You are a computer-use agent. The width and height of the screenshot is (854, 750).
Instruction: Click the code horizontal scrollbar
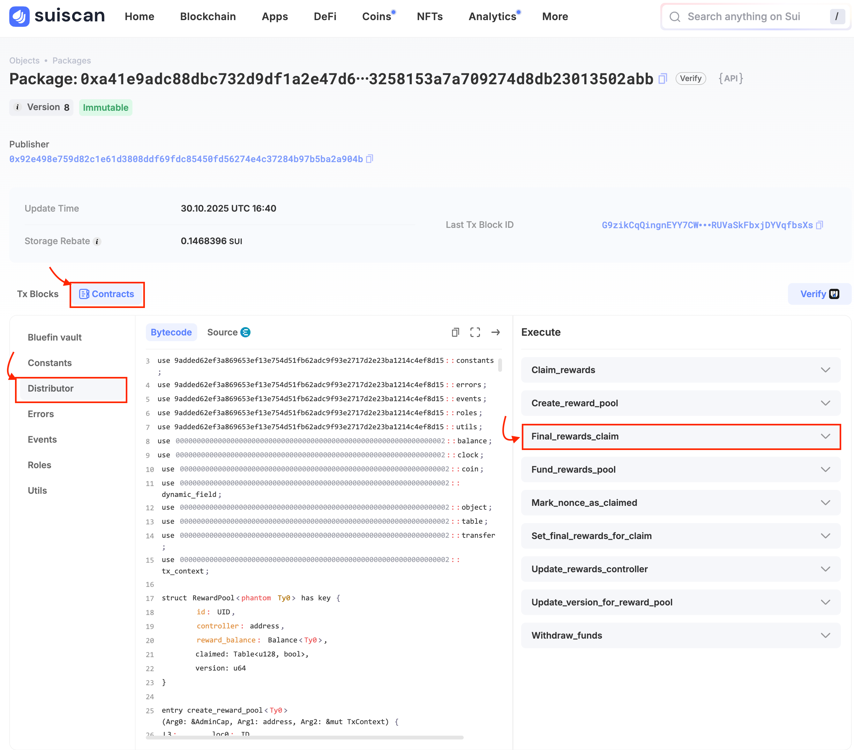[304, 738]
